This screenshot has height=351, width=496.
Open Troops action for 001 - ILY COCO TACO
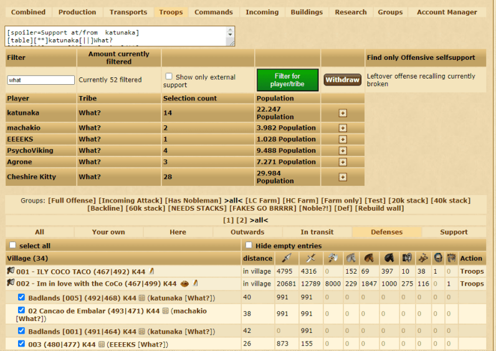[x=472, y=271]
